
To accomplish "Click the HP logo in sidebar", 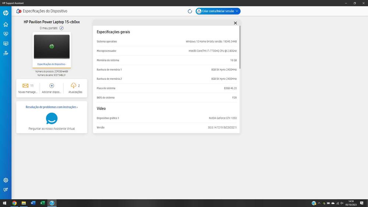I will (6, 13).
